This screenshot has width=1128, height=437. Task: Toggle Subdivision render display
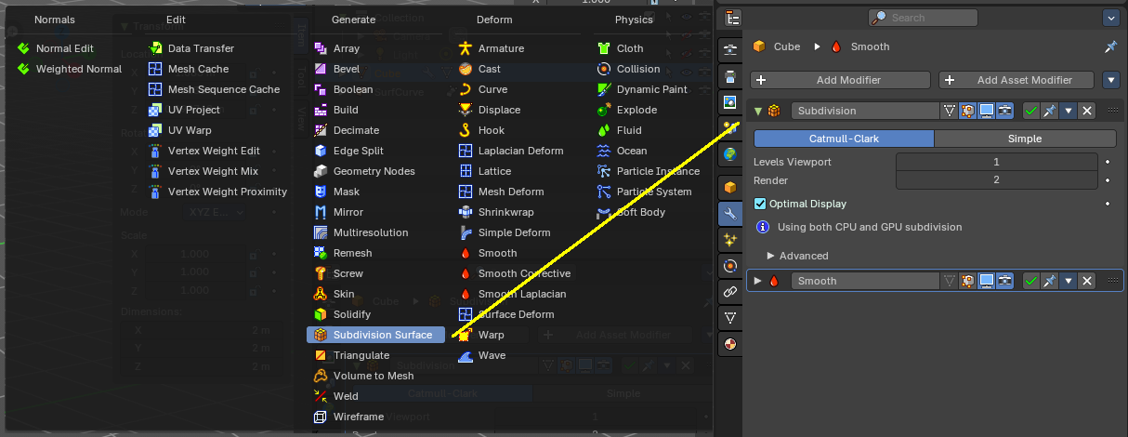point(1005,111)
